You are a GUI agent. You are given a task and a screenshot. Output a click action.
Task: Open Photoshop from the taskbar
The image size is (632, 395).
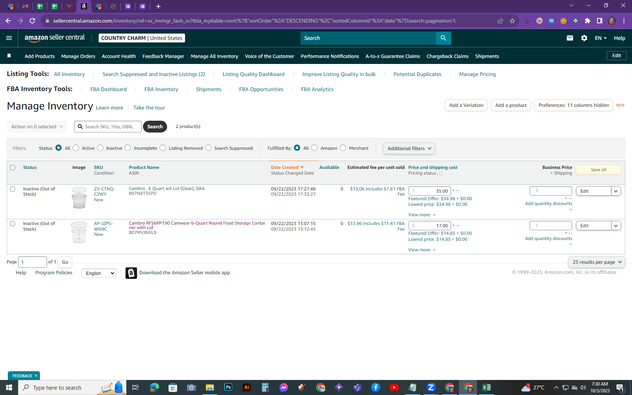coord(228,387)
